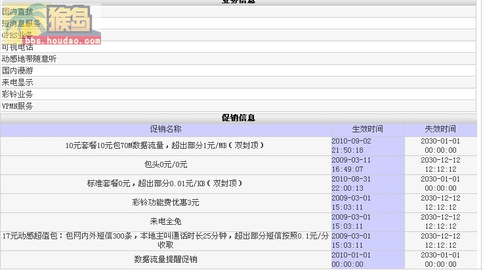Click the 可视电话 row
Viewport: 483px width, 270px height.
238,47
